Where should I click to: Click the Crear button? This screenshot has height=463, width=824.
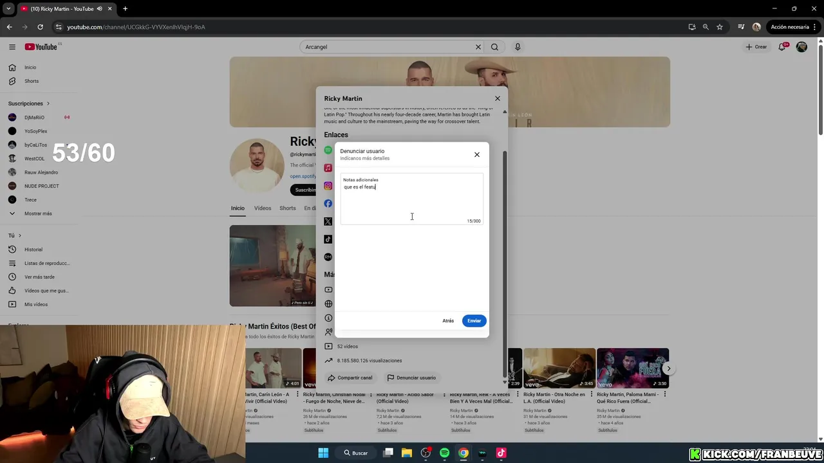point(756,47)
